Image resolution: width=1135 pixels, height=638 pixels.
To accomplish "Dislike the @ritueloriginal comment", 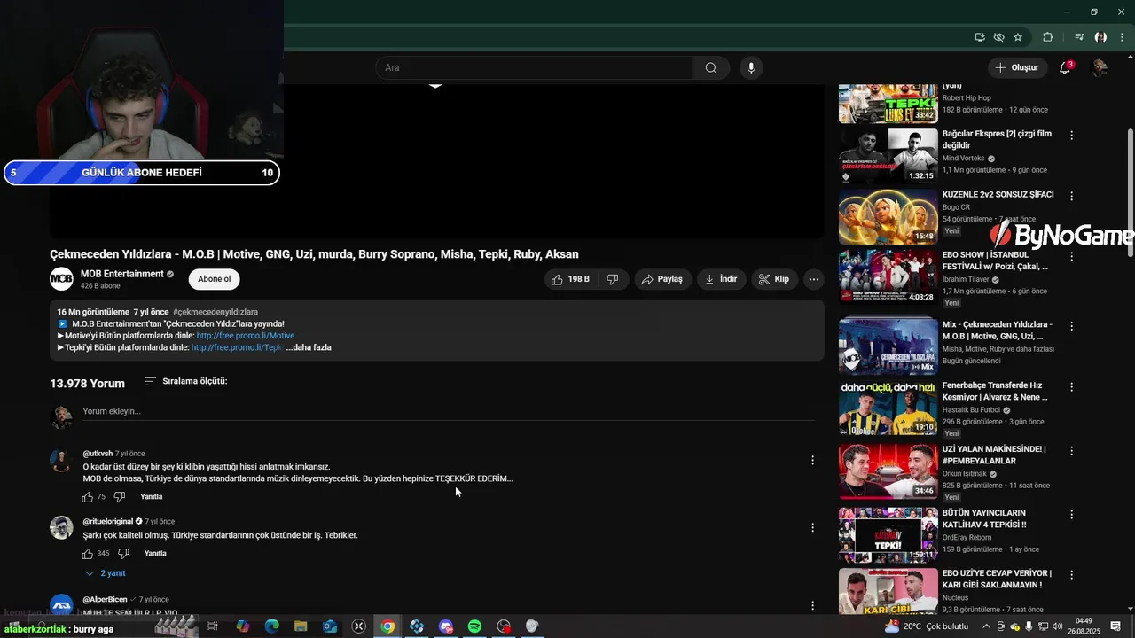I will point(124,554).
